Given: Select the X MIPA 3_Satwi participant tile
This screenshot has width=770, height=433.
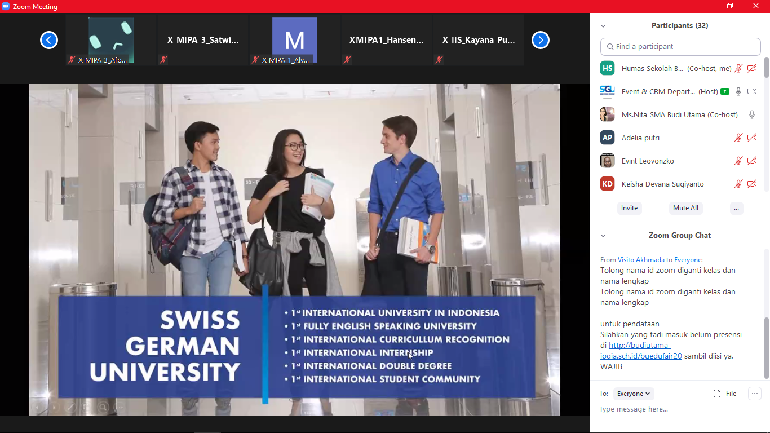Looking at the screenshot, I should (203, 40).
